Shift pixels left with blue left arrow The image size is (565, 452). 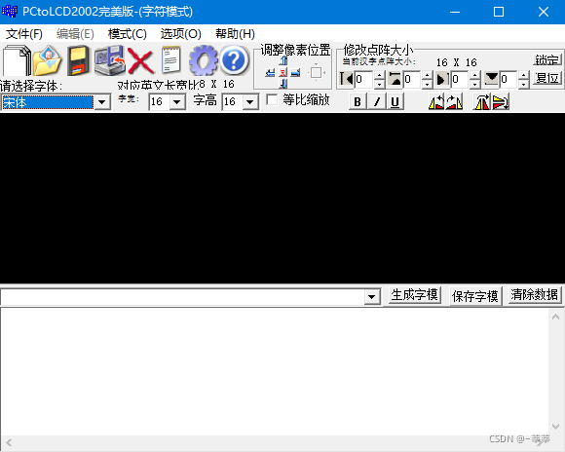click(x=270, y=73)
